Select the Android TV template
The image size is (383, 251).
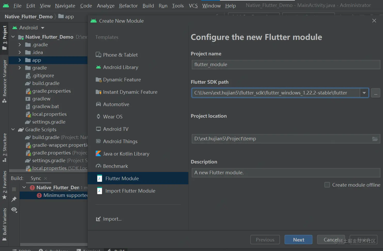click(112, 129)
